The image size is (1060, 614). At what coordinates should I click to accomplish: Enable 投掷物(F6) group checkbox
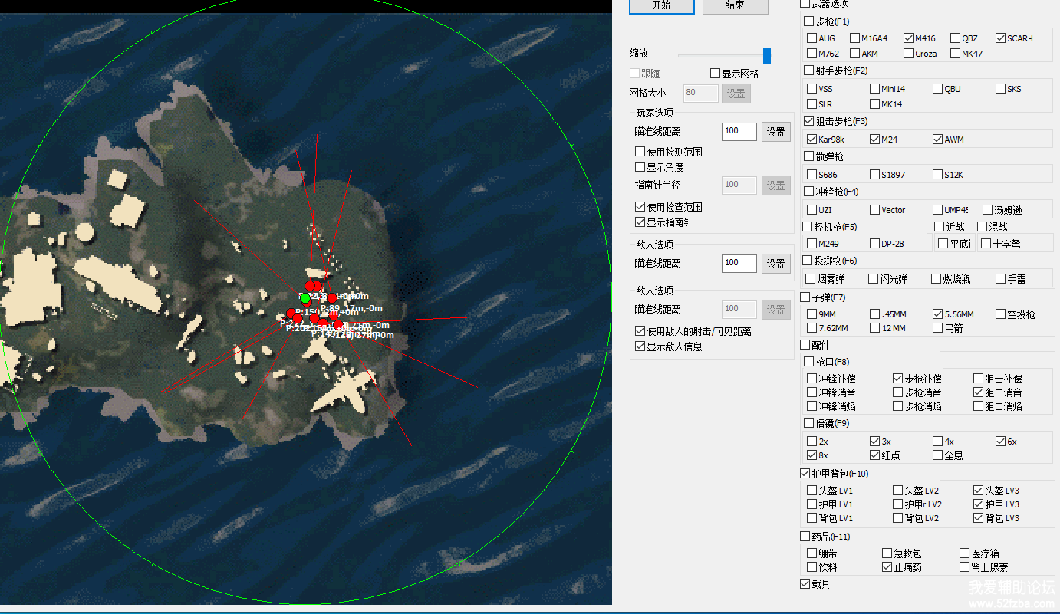[807, 261]
